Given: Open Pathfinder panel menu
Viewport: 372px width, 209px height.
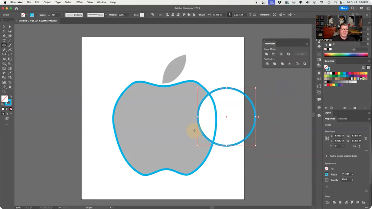Looking at the screenshot, I should (x=307, y=44).
